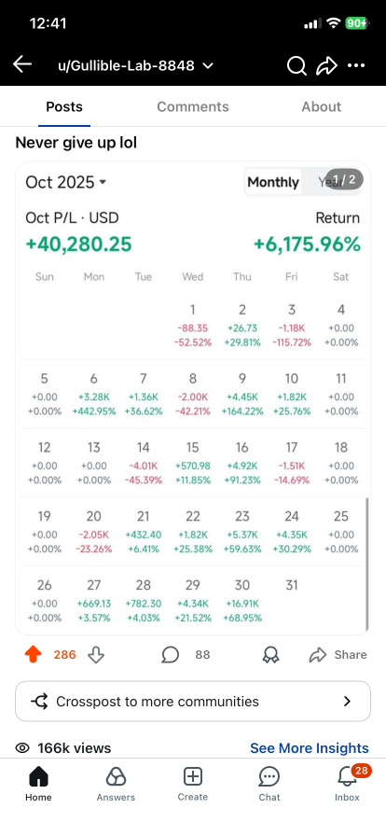
Task: Downvote the post
Action: (95, 655)
